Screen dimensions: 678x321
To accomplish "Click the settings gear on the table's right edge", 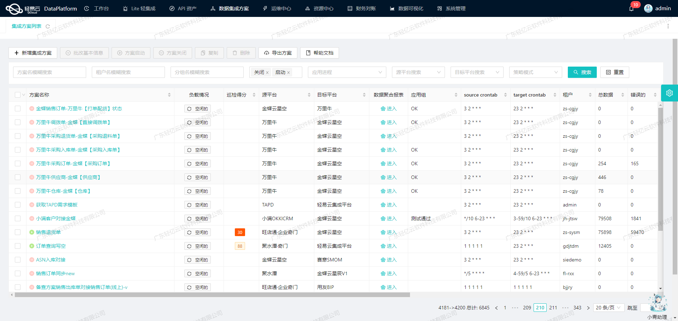I will click(x=670, y=93).
